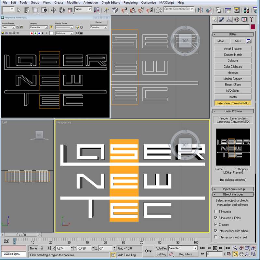Uncheck Silhouette + Folds
Viewport: 260px width, 260px height.
pyautogui.click(x=216, y=218)
